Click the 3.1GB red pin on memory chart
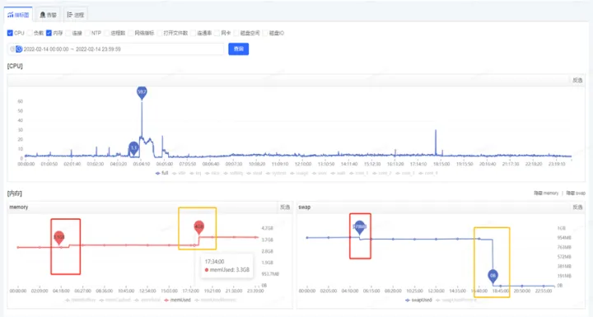This screenshot has height=317, width=593. click(x=59, y=238)
